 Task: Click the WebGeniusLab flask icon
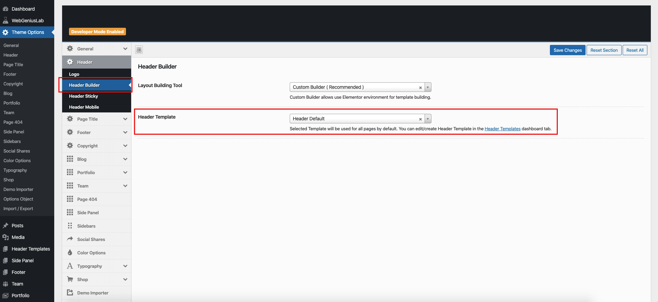click(x=5, y=21)
